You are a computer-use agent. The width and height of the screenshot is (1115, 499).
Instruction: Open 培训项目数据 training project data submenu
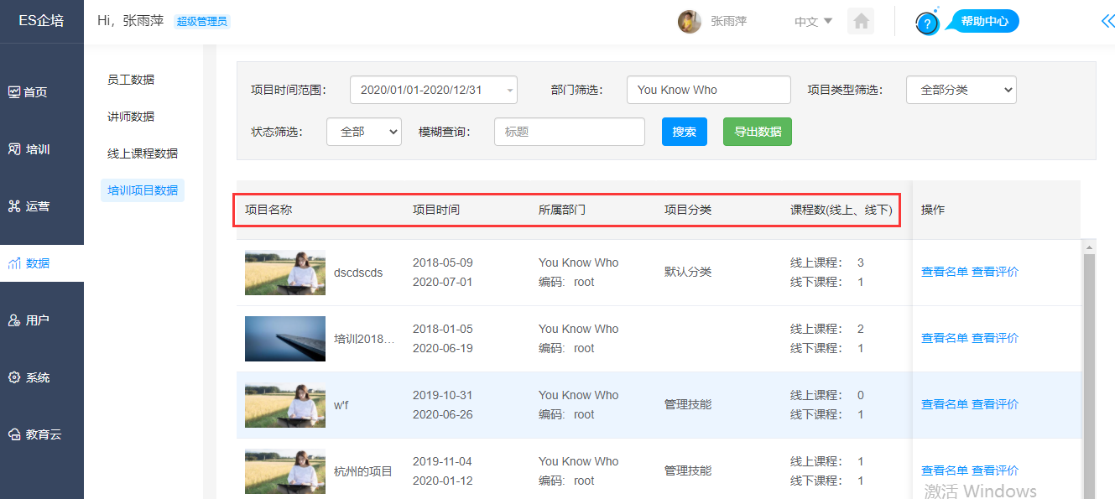(143, 190)
